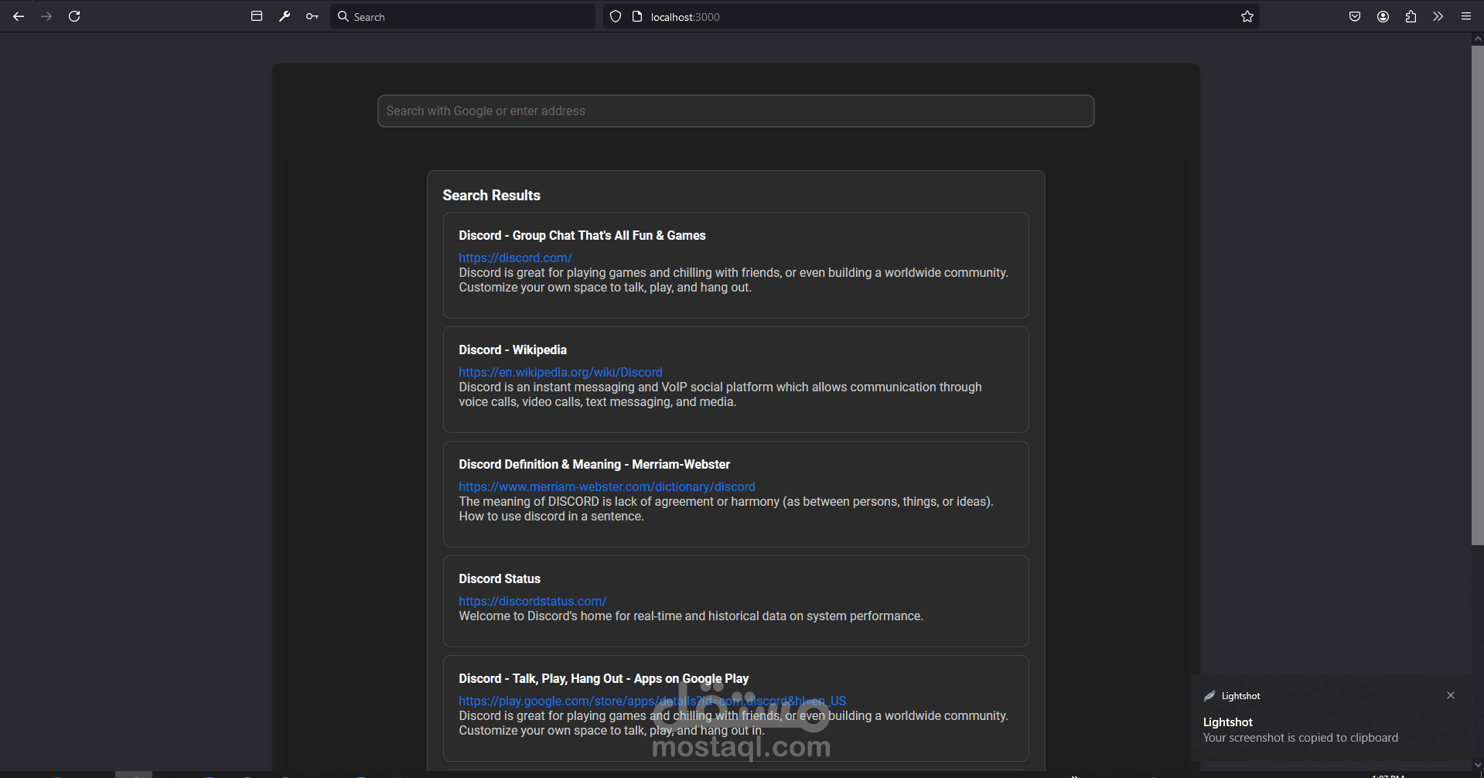Open the https://discordstatus.com/ link
Screen dimensions: 1484x778
pyautogui.click(x=532, y=601)
